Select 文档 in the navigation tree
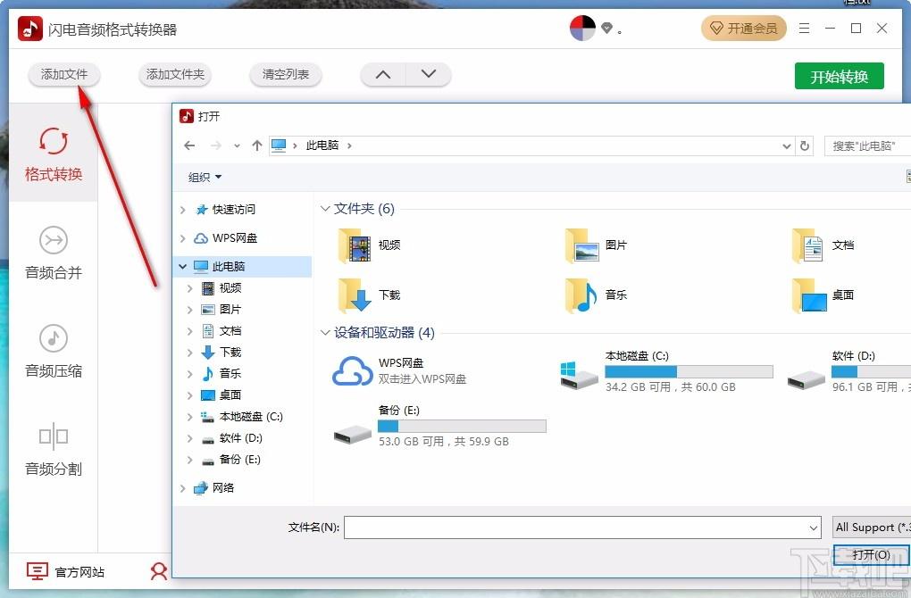This screenshot has width=911, height=598. tap(230, 331)
